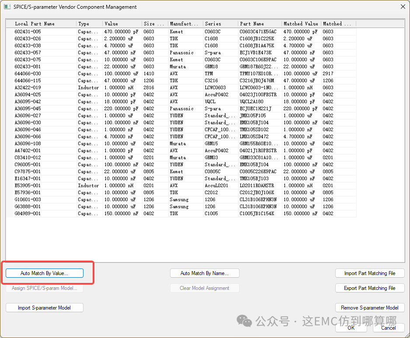Select row 602431-005
Screen dimensions: 410x338
[181, 31]
